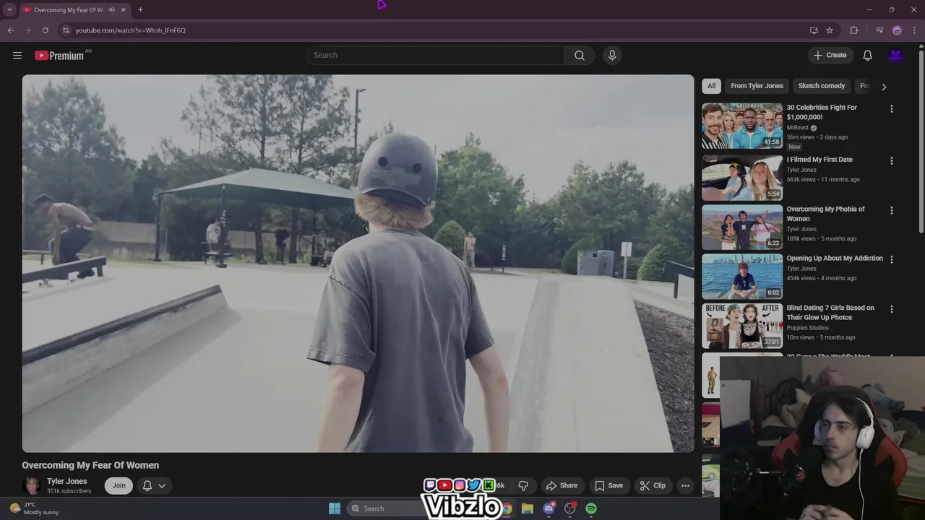The image size is (925, 520).
Task: Close the Overcoming My Fear tab
Action: pos(123,10)
